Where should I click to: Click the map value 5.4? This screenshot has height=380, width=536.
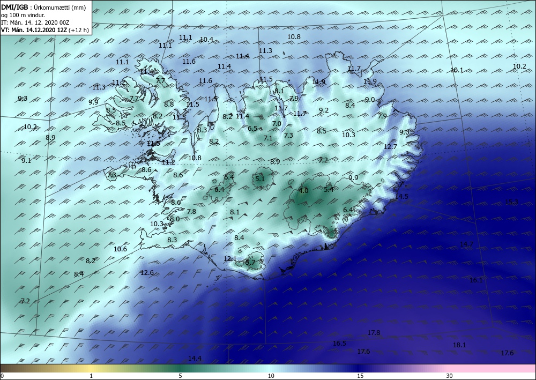[x=329, y=189]
